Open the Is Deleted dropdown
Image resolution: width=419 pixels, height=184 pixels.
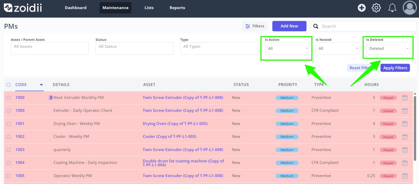(388, 49)
